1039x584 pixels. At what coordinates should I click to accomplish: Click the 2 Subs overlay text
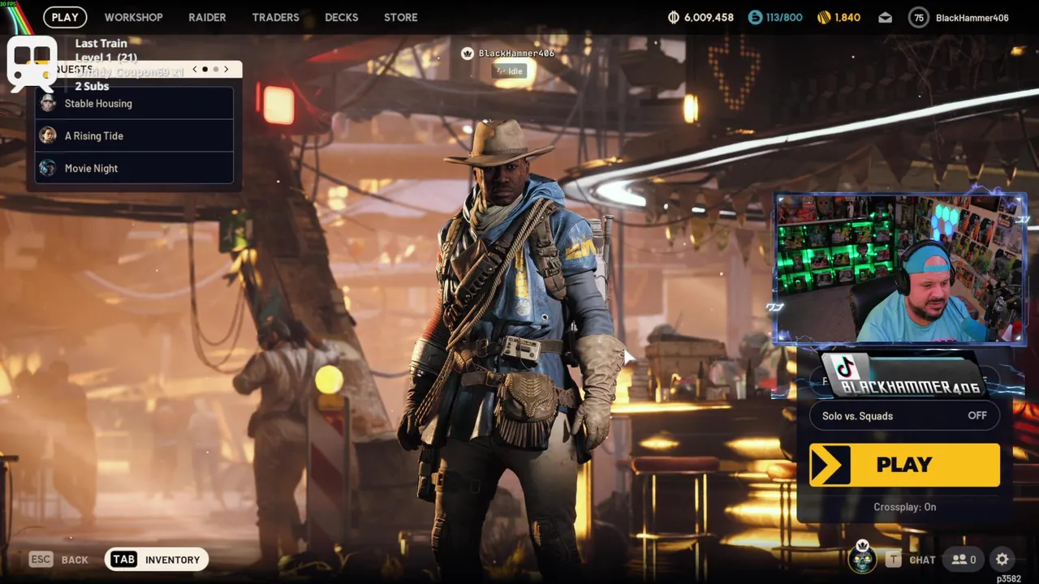[x=92, y=86]
